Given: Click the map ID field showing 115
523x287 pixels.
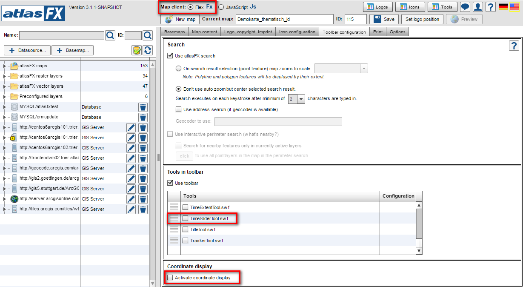Looking at the screenshot, I should pyautogui.click(x=356, y=19).
